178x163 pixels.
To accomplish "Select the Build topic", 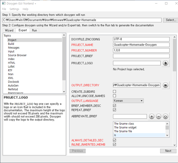I will [11, 44].
